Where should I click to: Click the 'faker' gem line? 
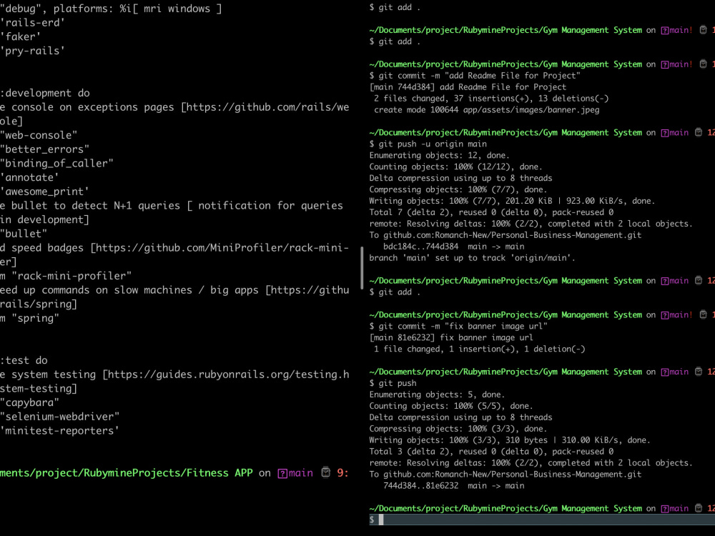[21, 36]
